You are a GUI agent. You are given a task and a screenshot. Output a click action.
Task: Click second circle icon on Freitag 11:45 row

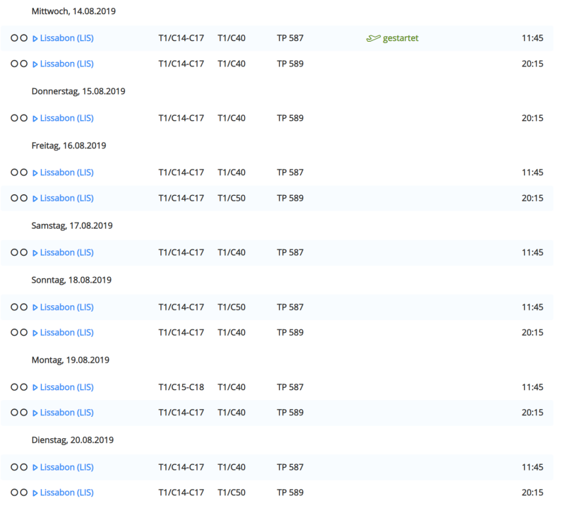24,172
